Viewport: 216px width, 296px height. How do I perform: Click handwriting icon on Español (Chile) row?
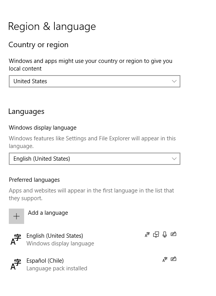point(173,259)
